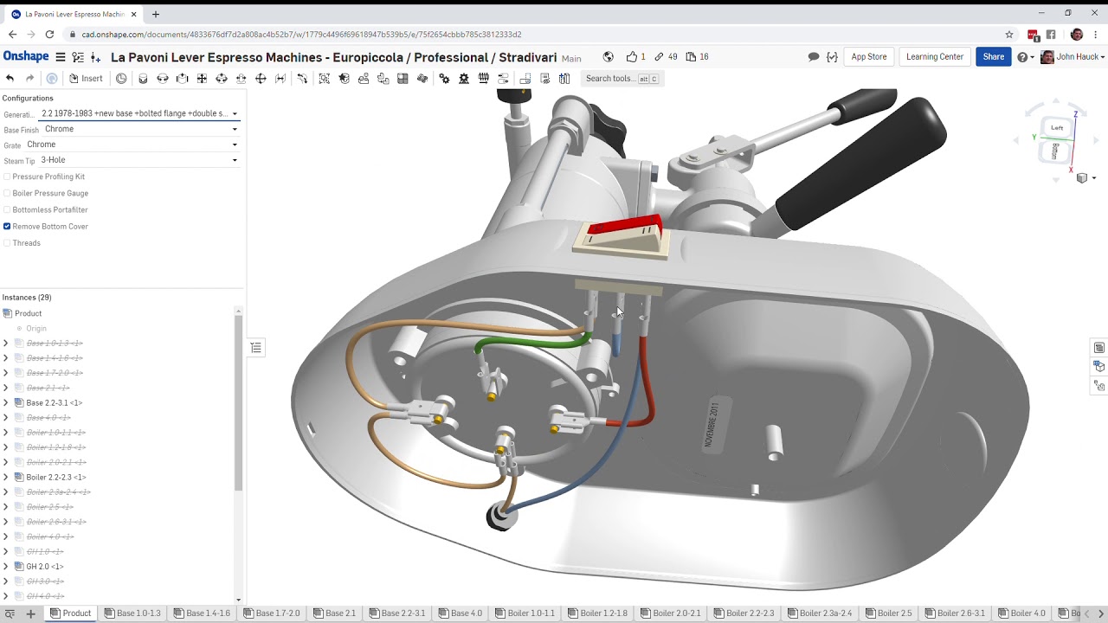Click the Search tools field
This screenshot has width=1108, height=623.
tap(622, 79)
